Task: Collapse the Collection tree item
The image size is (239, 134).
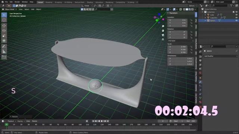Action: [x=202, y=12]
